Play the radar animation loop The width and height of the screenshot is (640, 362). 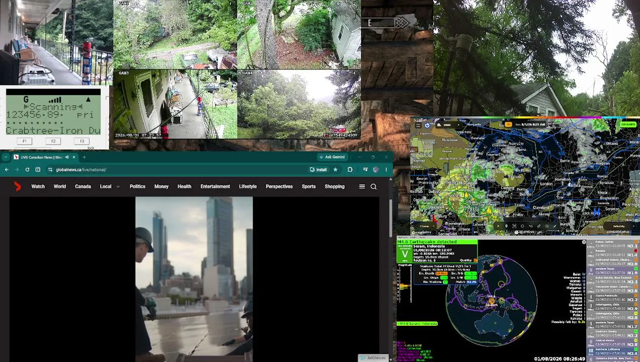pos(499,226)
